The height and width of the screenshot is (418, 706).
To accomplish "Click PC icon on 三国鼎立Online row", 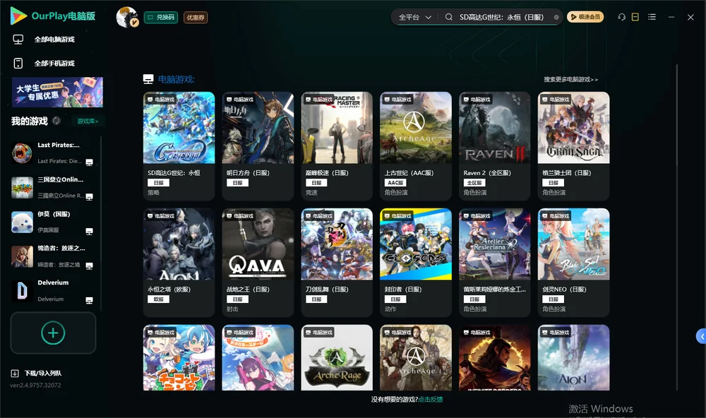I will coord(89,197).
